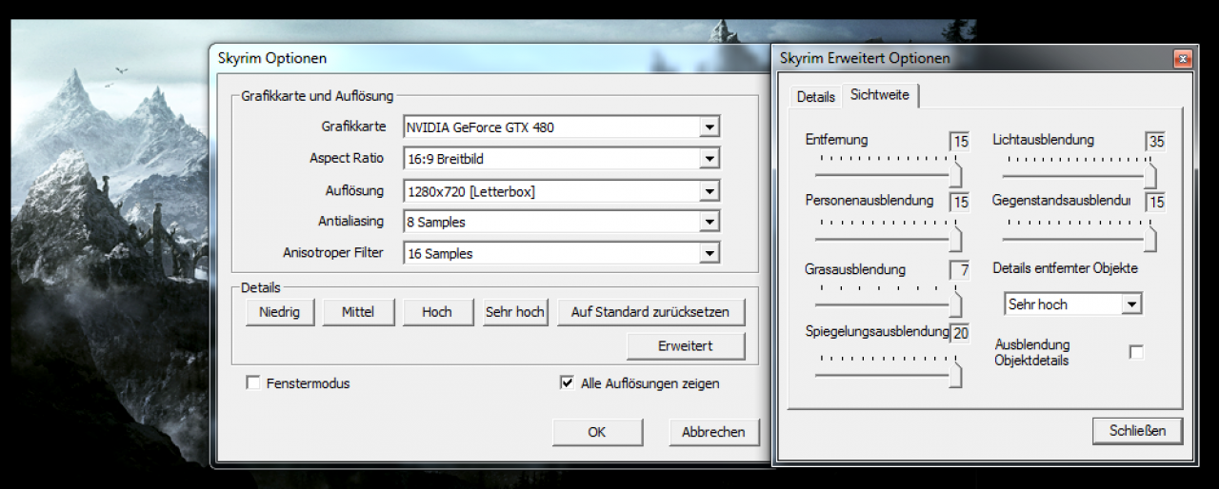1219x489 pixels.
Task: Enable Ausblendung Objektdetails checkbox
Action: [1136, 352]
